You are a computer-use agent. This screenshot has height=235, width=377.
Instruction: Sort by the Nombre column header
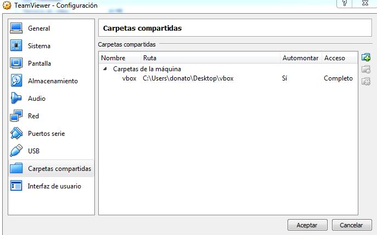[114, 58]
